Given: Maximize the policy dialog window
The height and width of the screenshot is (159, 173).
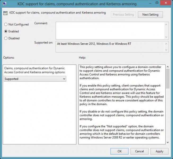Looking at the screenshot, I should (157, 3).
